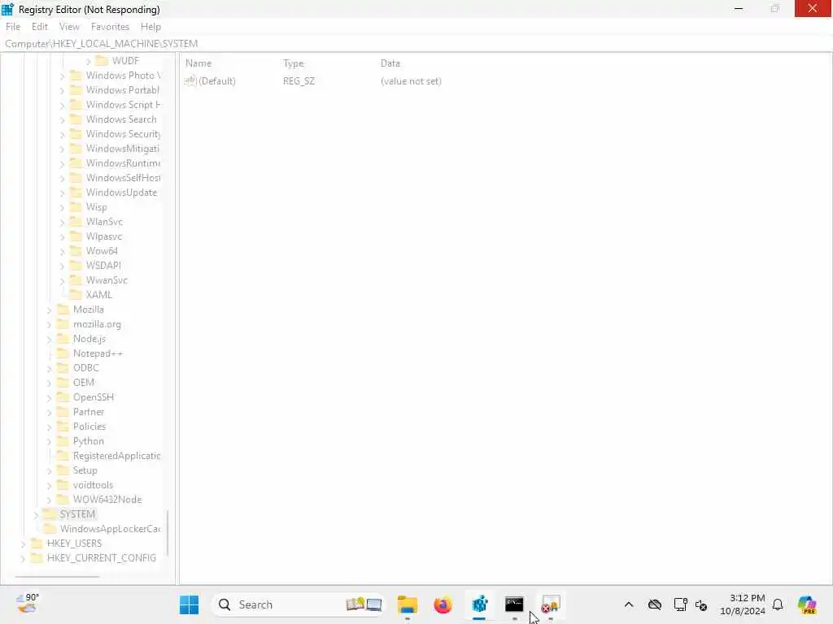Open the Windows Start menu
Screen dimensions: 833x624
tap(189, 604)
